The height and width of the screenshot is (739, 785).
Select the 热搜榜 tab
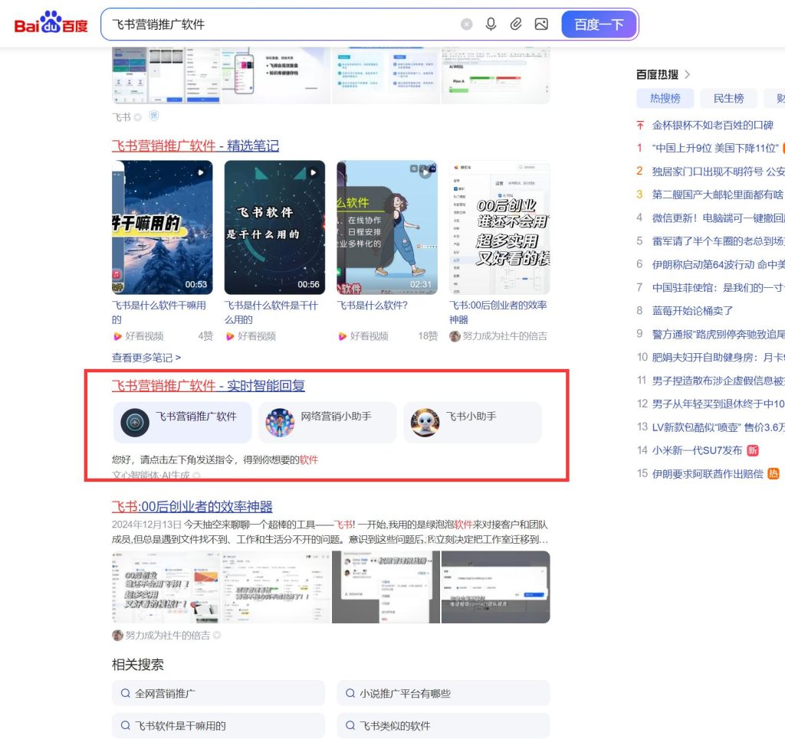(x=665, y=98)
